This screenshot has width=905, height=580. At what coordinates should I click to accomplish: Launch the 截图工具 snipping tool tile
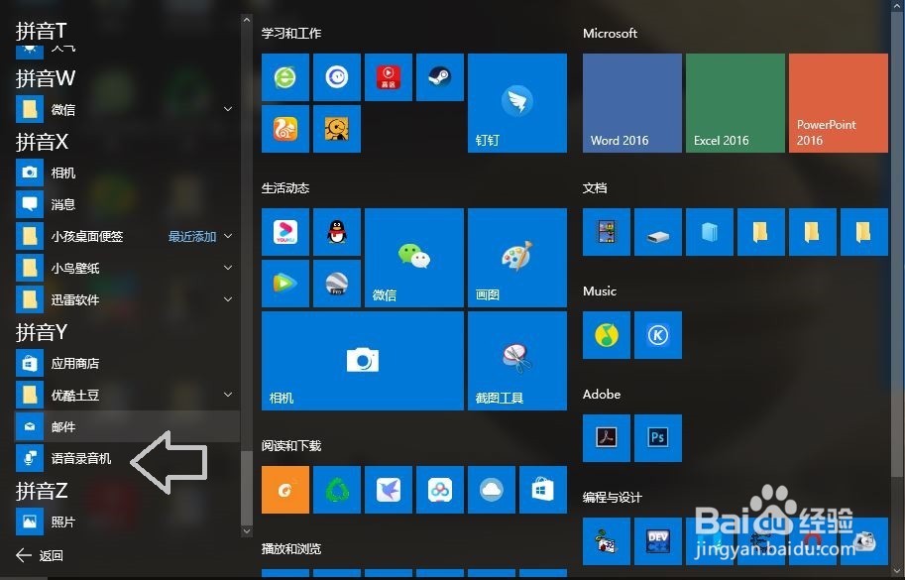(x=517, y=361)
